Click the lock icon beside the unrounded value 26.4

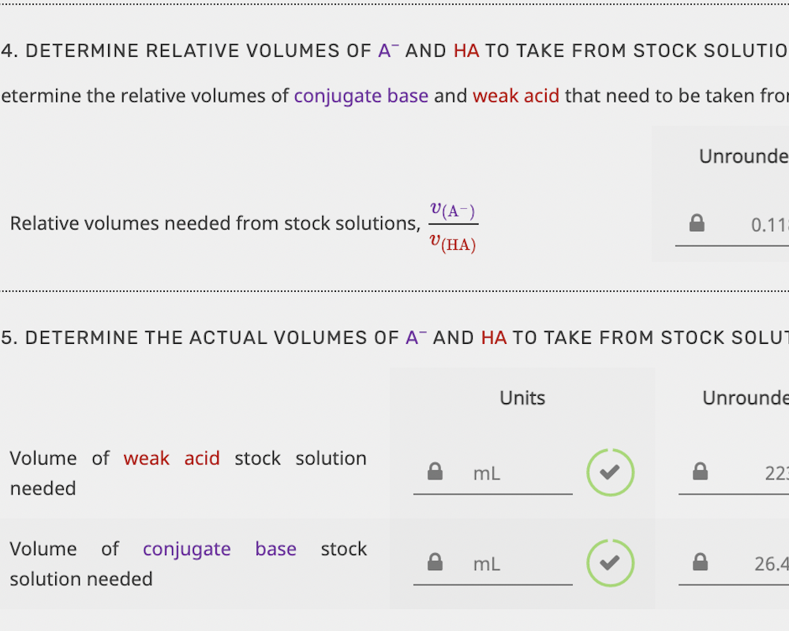click(699, 562)
